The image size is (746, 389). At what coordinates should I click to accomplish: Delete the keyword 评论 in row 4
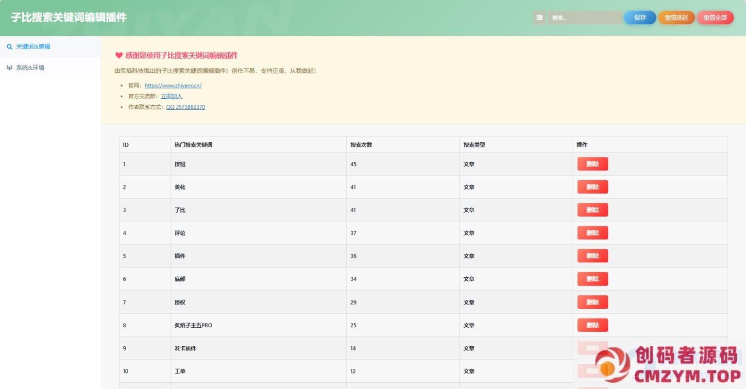[593, 233]
